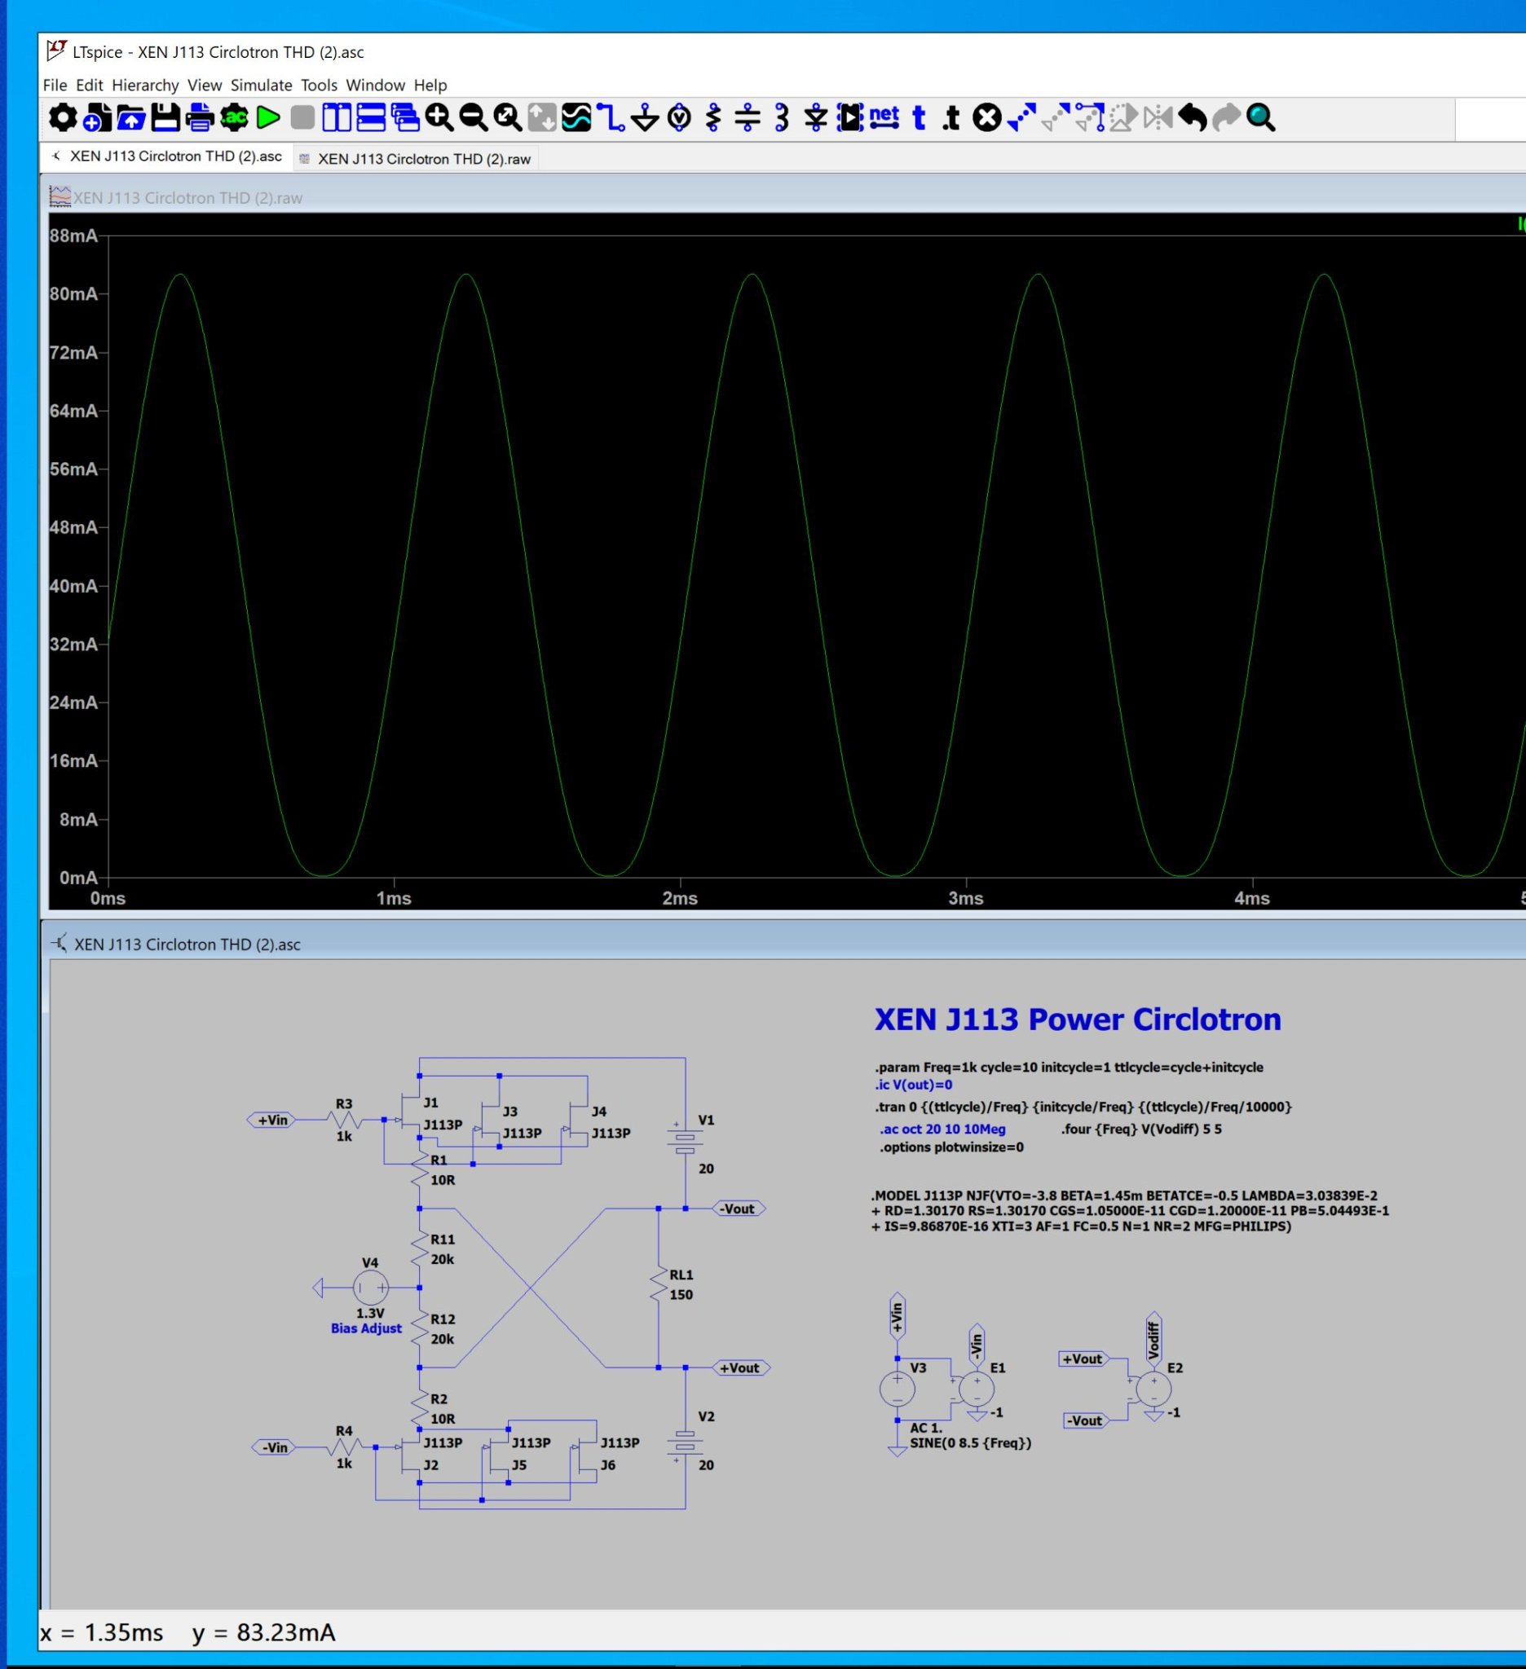Open the .ac simulation configure icon
The width and height of the screenshot is (1526, 1669).
pyautogui.click(x=234, y=118)
